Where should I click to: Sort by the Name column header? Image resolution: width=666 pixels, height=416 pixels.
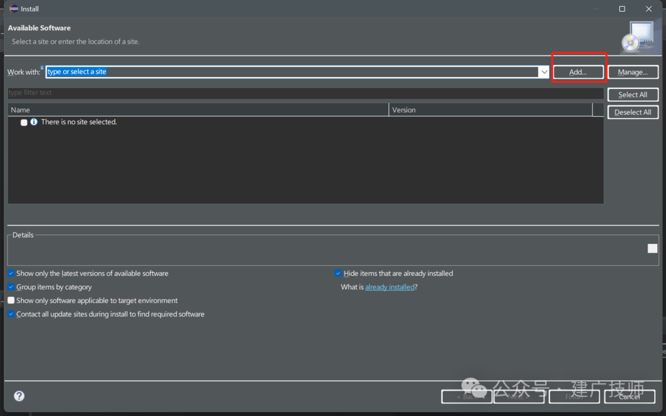[x=198, y=110]
